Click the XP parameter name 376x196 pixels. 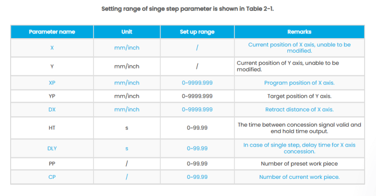pos(52,83)
